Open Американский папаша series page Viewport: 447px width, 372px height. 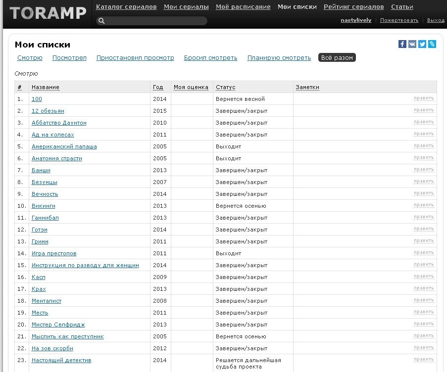tap(64, 147)
